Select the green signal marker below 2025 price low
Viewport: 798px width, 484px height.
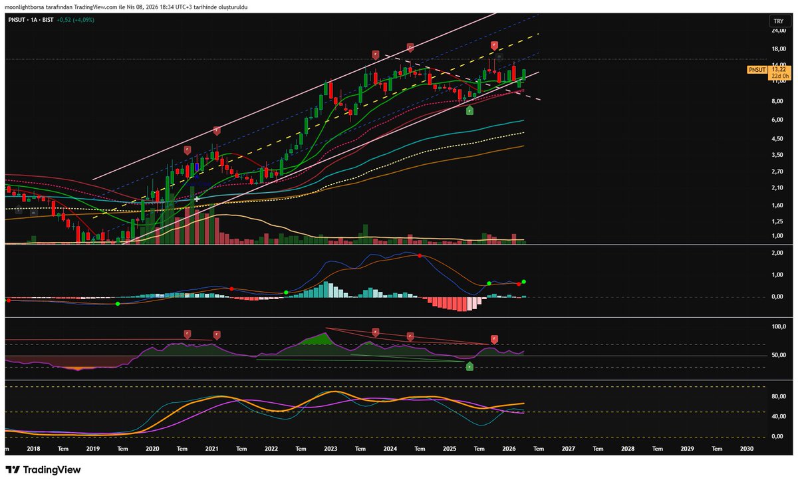(469, 110)
